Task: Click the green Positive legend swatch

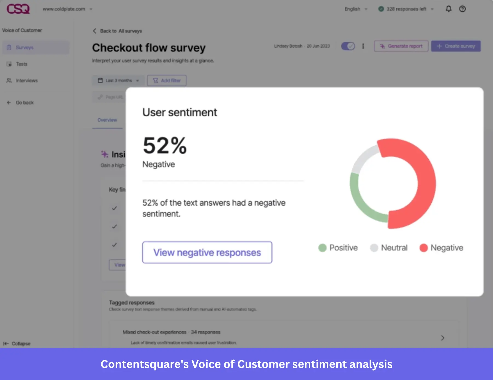Action: point(323,248)
